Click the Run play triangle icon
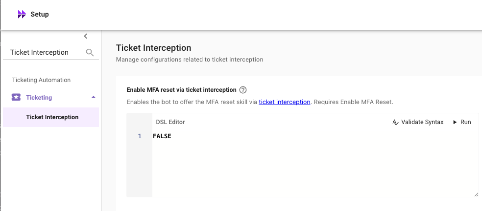This screenshot has width=482, height=211. [455, 122]
